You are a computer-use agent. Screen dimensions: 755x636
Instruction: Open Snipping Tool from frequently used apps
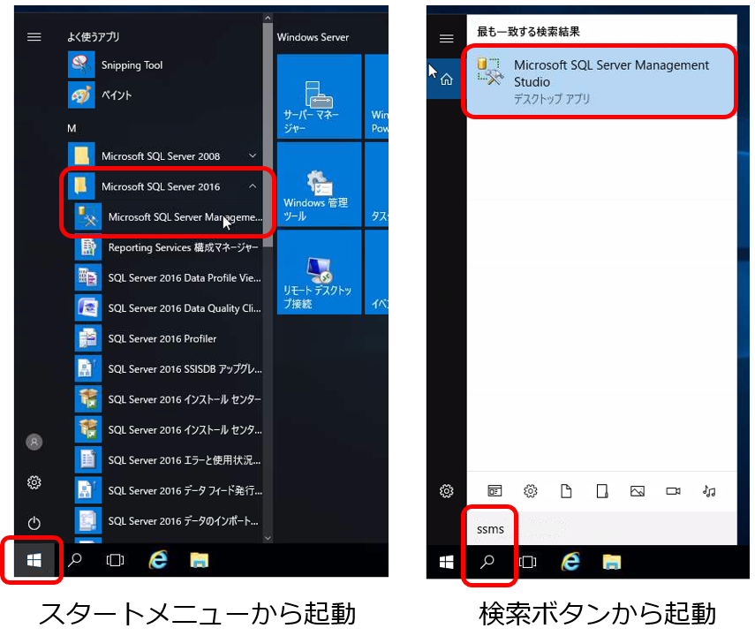(131, 65)
